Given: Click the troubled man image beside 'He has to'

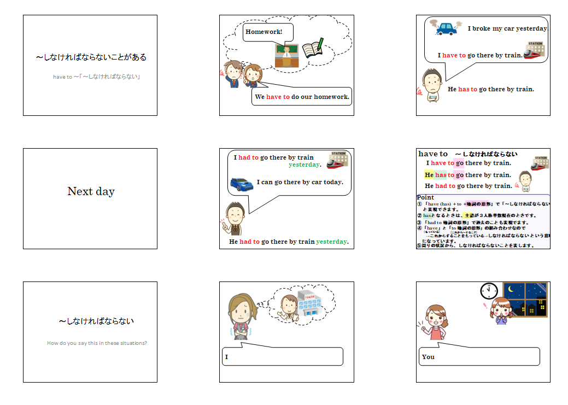Looking at the screenshot, I should coord(430,86).
